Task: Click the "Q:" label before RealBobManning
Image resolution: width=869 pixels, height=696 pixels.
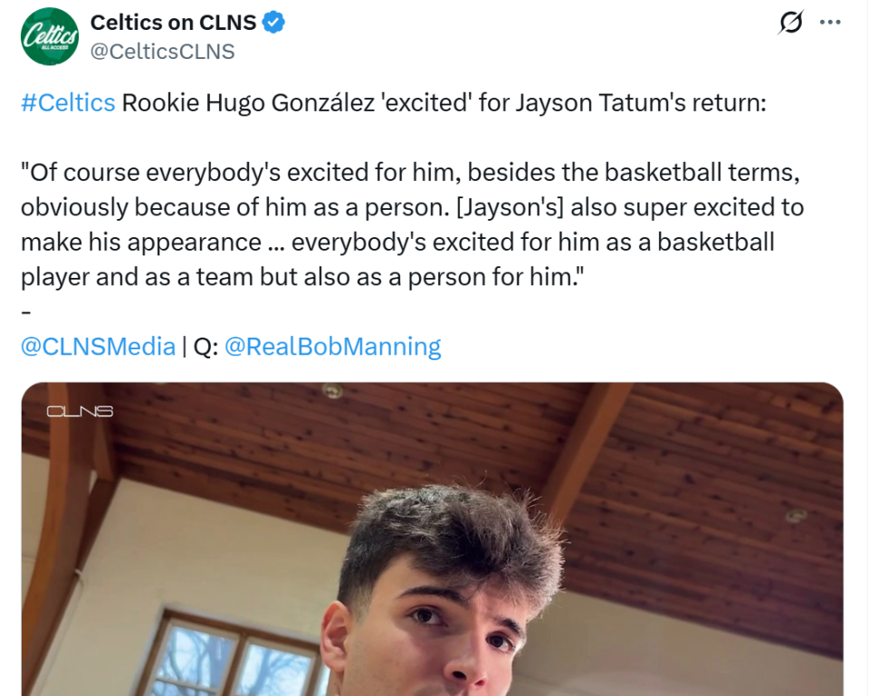Action: [205, 346]
